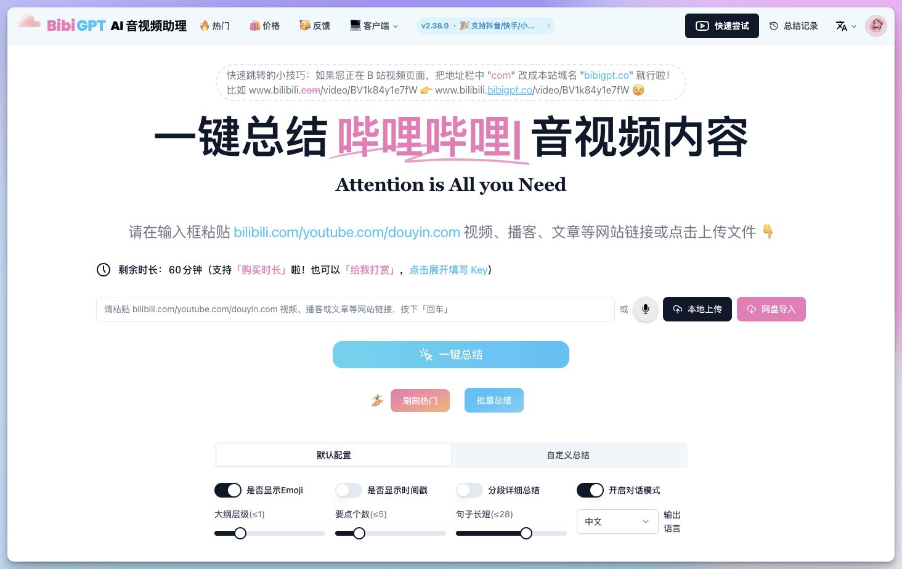Image resolution: width=902 pixels, height=569 pixels.
Task: Click the 一键总结 button
Action: [451, 355]
